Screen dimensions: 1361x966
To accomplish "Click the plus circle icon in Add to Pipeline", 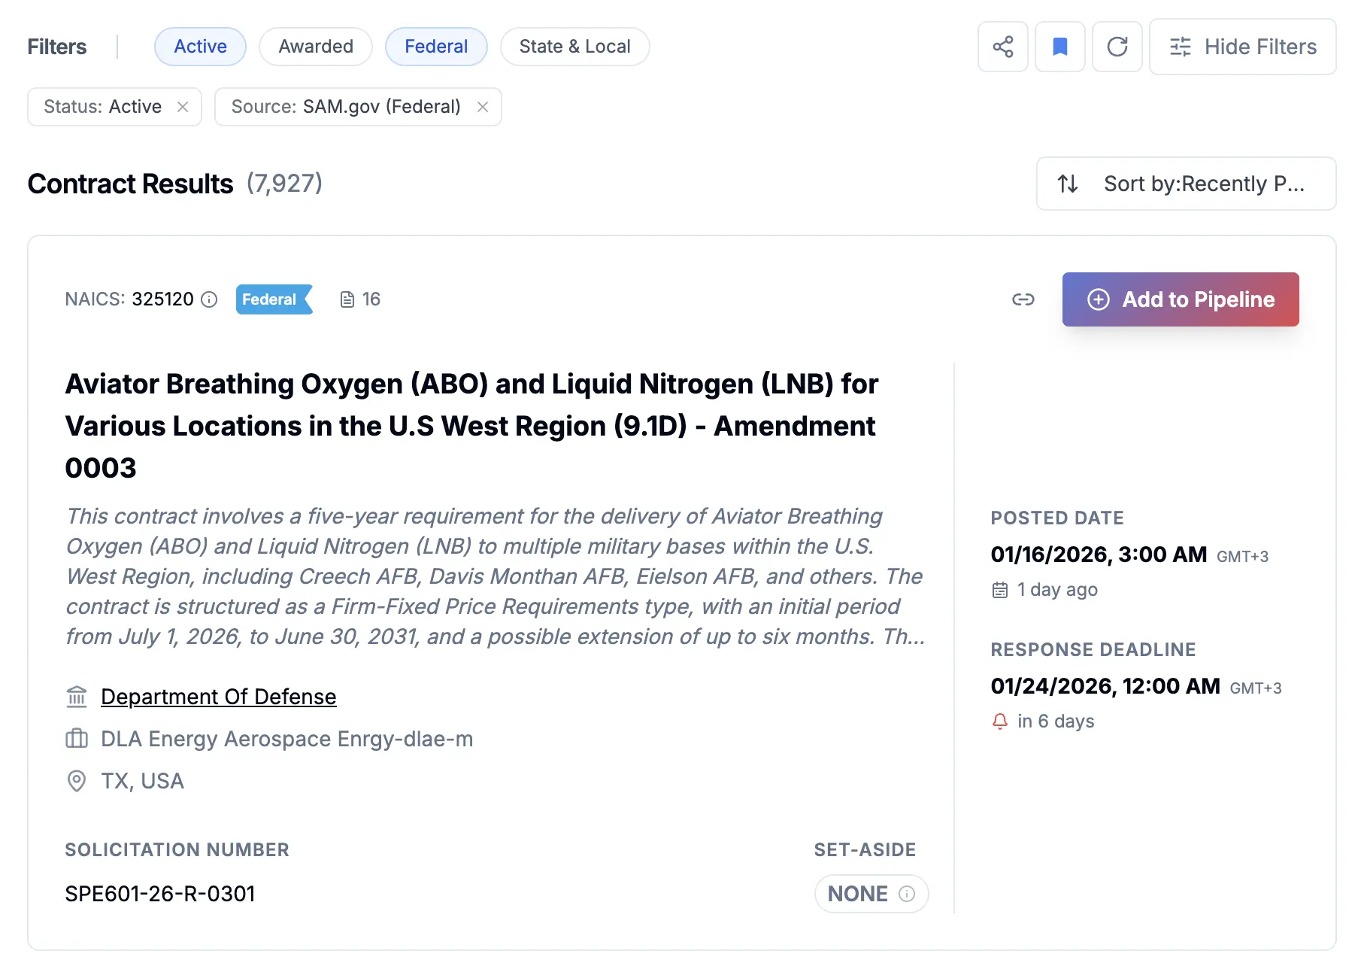I will [1098, 299].
